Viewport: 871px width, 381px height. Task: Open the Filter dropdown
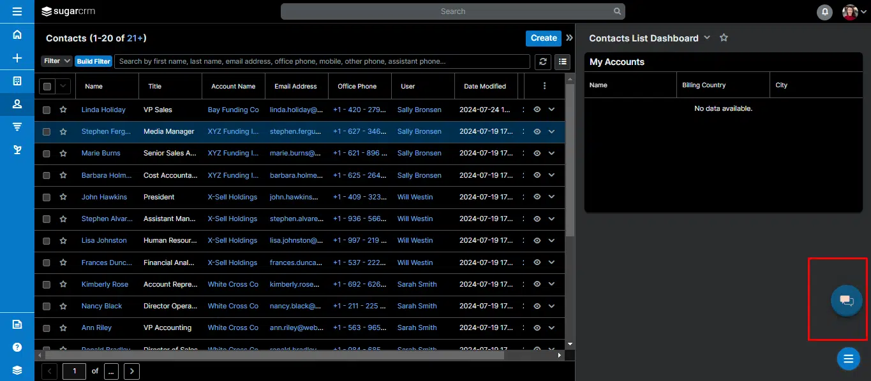tap(57, 61)
